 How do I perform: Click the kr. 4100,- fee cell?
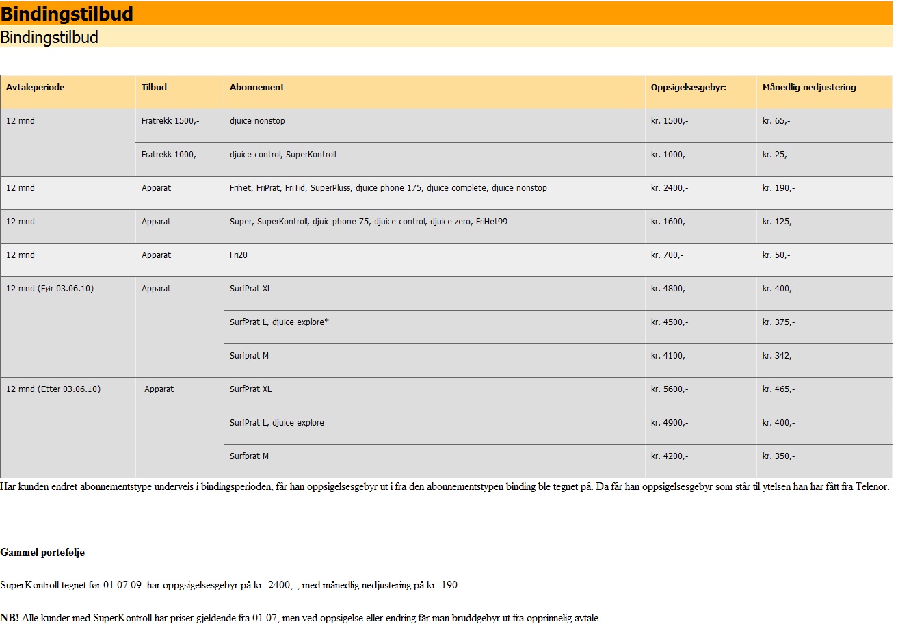point(700,361)
